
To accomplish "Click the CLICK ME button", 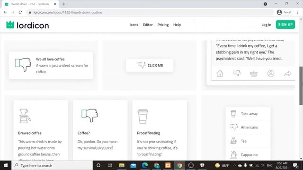I will 150,65.
